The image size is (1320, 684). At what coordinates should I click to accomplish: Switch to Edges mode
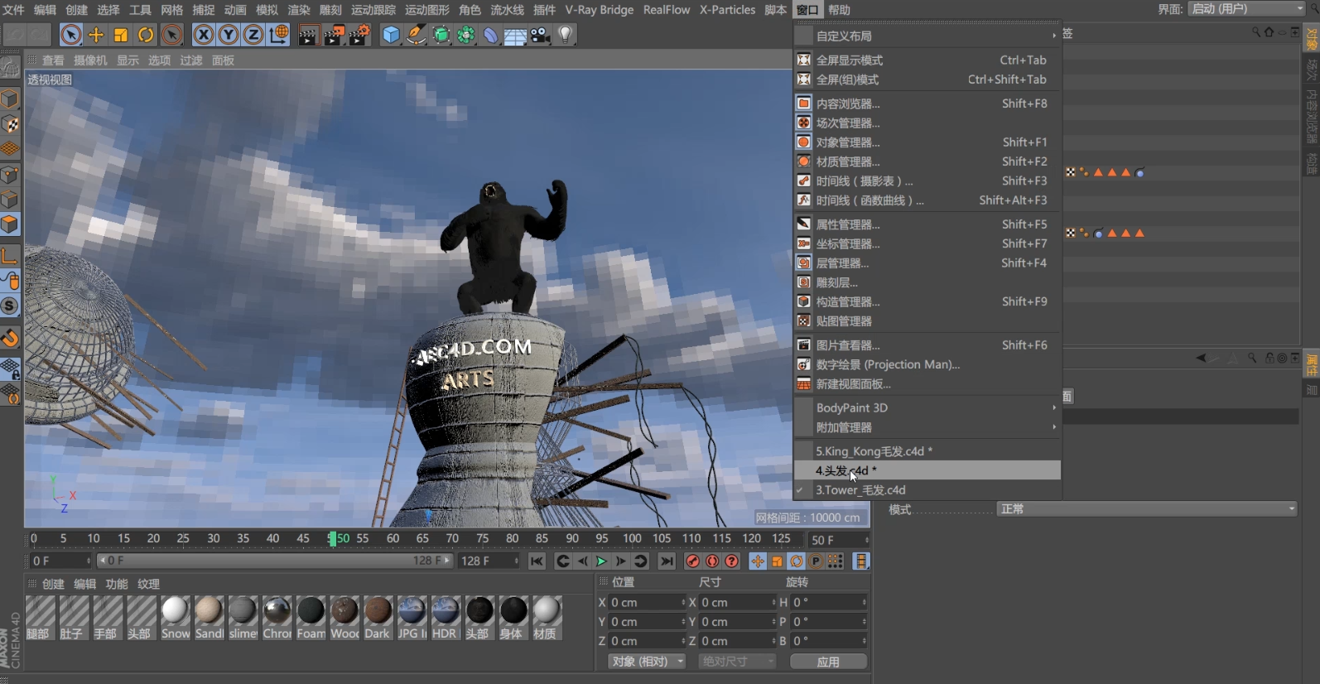tap(10, 200)
